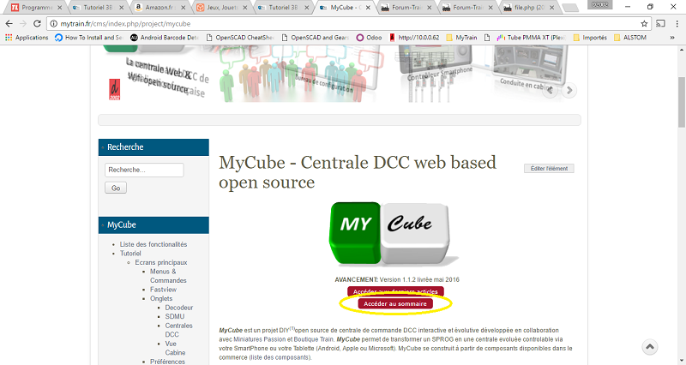The width and height of the screenshot is (686, 365).
Task: Open Ecrans principaux menu link
Action: coord(161,262)
